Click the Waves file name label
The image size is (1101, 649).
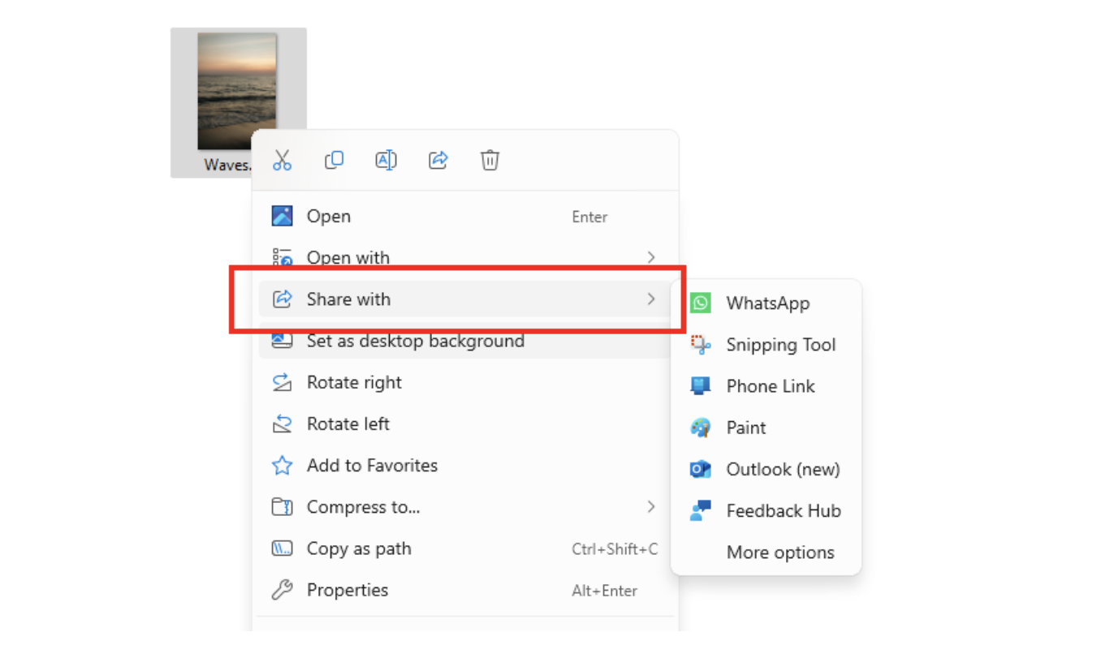227,165
